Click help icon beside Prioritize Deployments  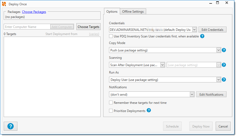click(x=149, y=110)
